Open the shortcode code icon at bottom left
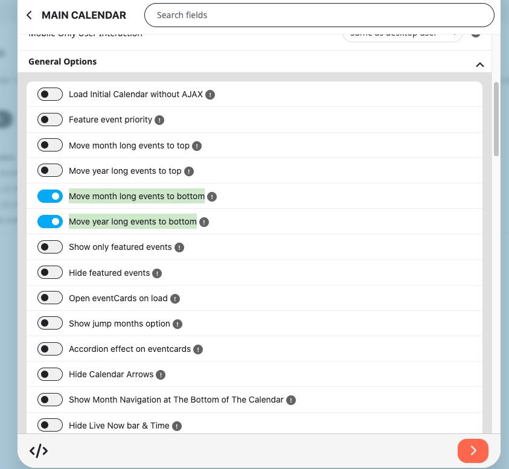The image size is (509, 469). click(x=39, y=451)
